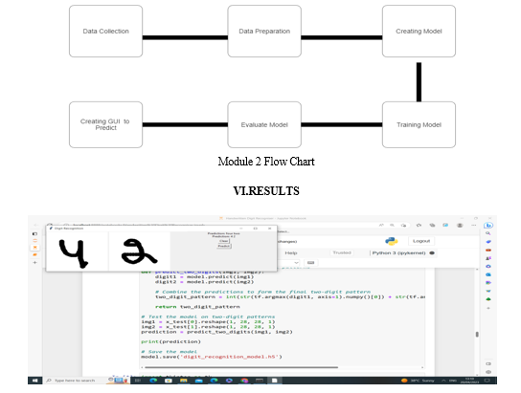Viewport: 521px width, 393px height.
Task: Open the Outlook icon in the Edge sidebar
Action: [x=488, y=274]
